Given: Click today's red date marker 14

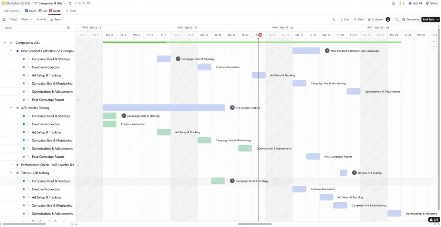Looking at the screenshot, I should pos(260,35).
